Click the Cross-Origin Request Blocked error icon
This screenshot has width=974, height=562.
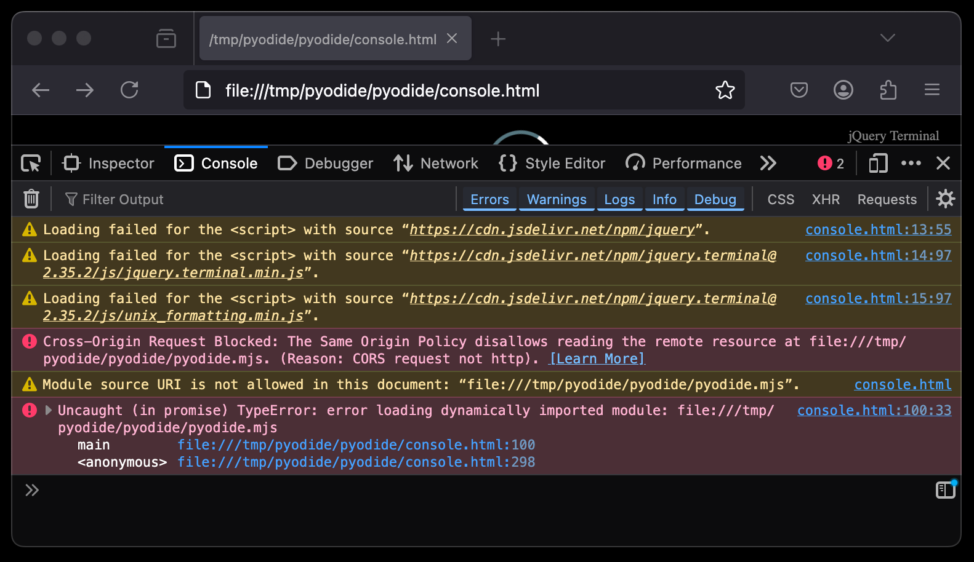pos(29,341)
